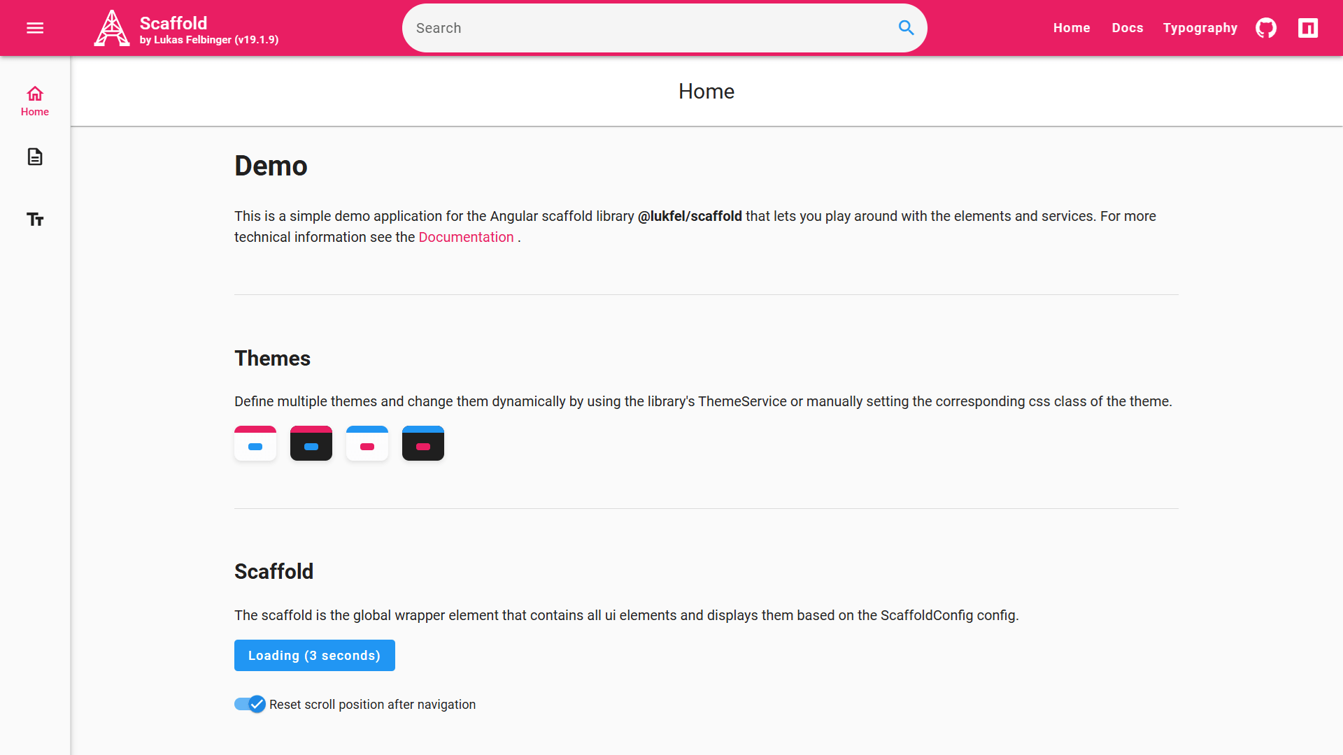This screenshot has width=1343, height=755.
Task: Open Typography in top navigation
Action: (x=1200, y=28)
